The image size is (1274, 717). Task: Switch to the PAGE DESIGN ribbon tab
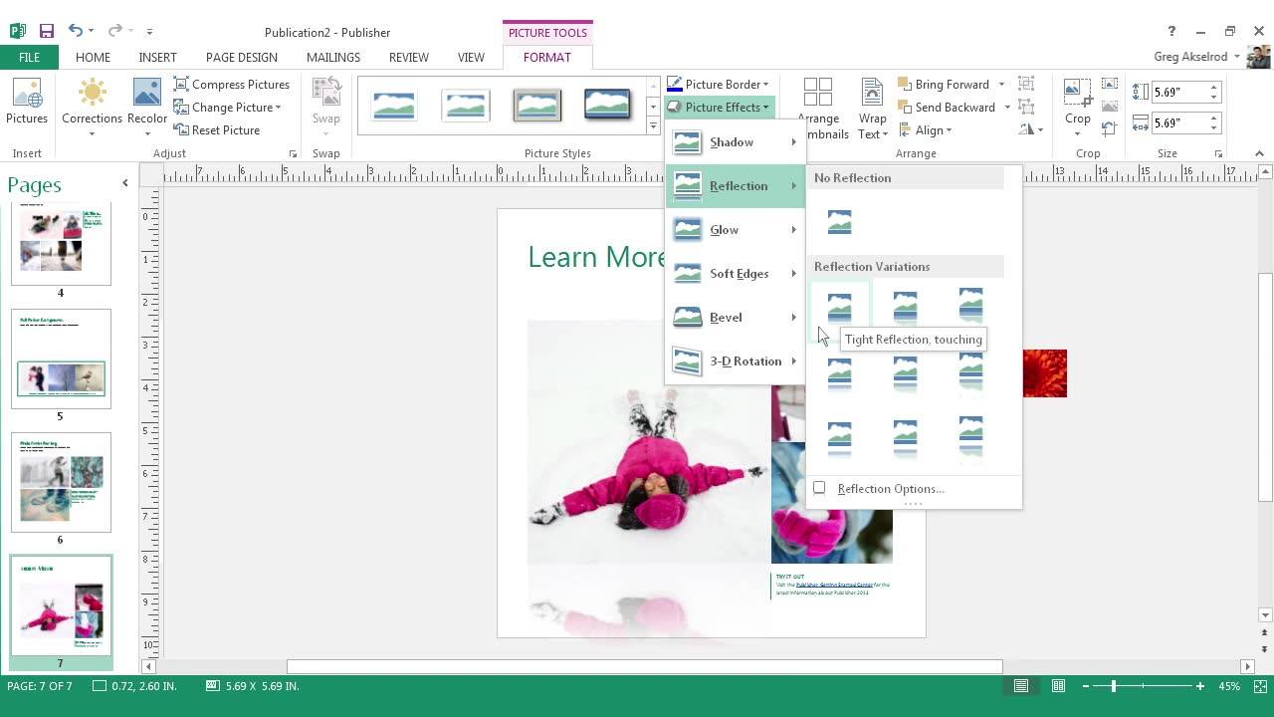pos(241,57)
